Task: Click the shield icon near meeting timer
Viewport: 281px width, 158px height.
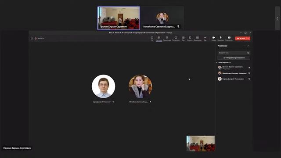Action: [32, 39]
